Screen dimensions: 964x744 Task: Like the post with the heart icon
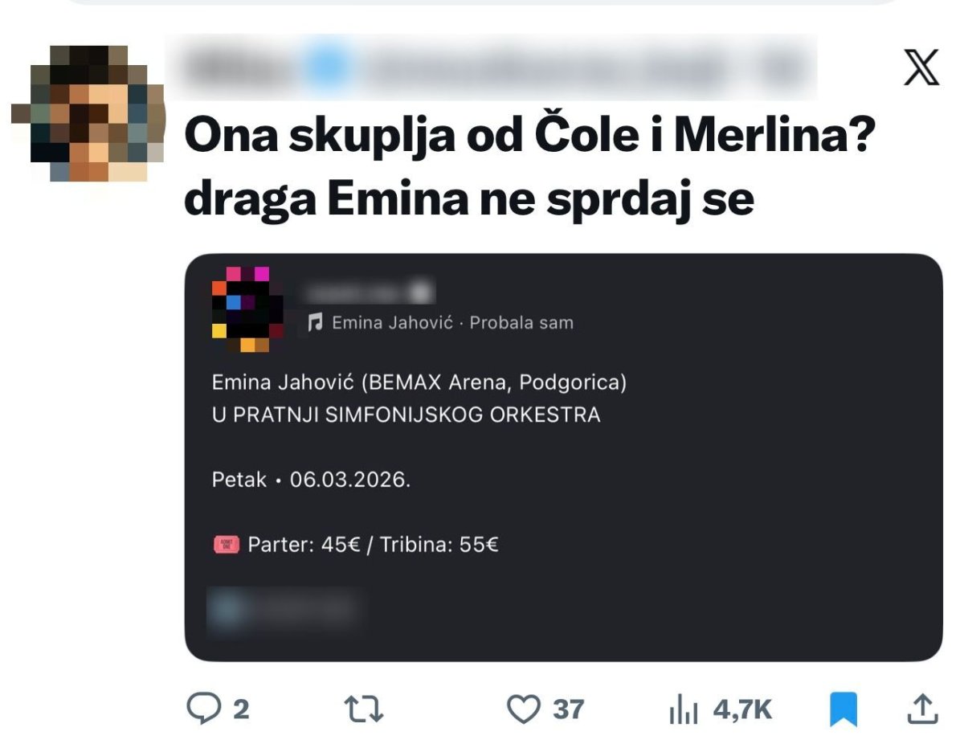click(x=524, y=709)
